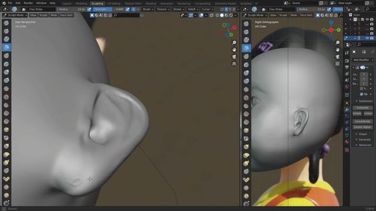
Task: Open the Object properties tab
Action: 347,103
